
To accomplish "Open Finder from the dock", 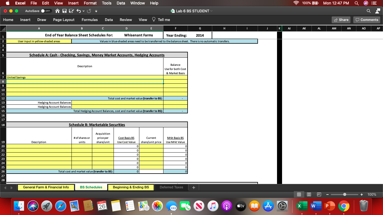I will [19, 206].
